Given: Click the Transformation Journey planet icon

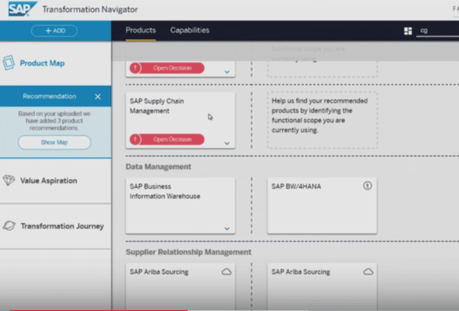Looking at the screenshot, I should (x=9, y=226).
